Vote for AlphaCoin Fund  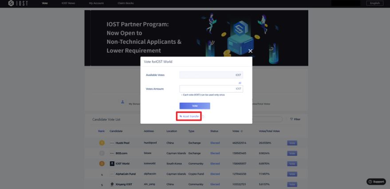coord(292,174)
